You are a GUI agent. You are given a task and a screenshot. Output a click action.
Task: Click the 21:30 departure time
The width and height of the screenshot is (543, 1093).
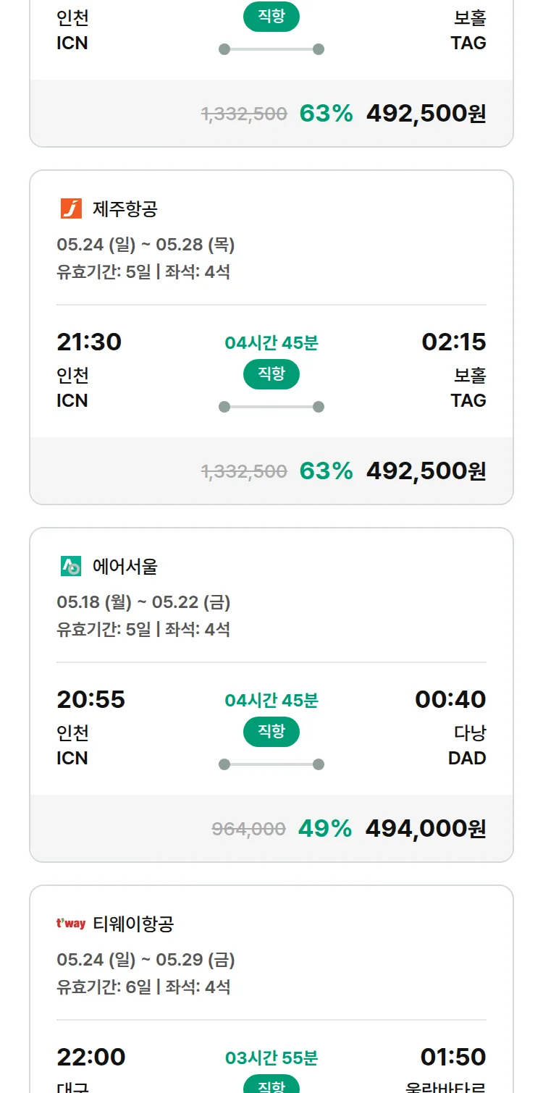pyautogui.click(x=89, y=342)
